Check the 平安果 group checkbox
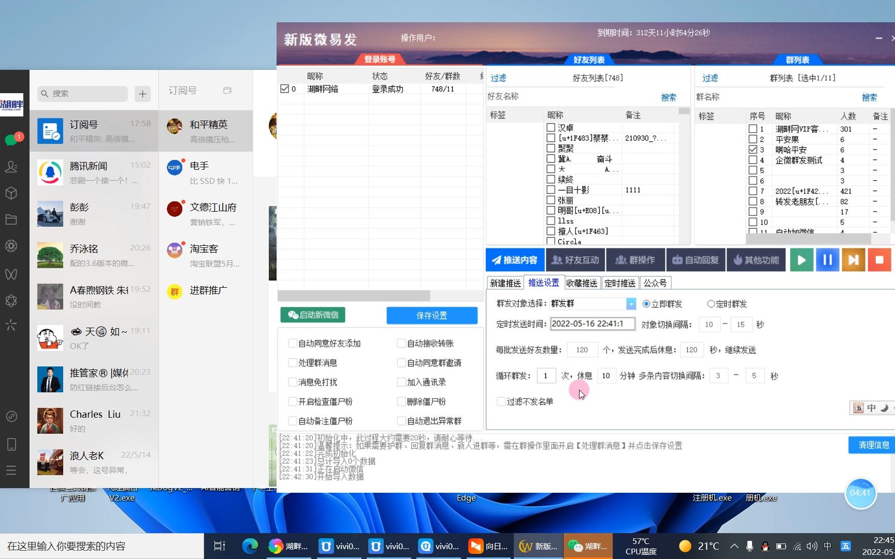Viewport: 895px width, 559px height. click(753, 139)
